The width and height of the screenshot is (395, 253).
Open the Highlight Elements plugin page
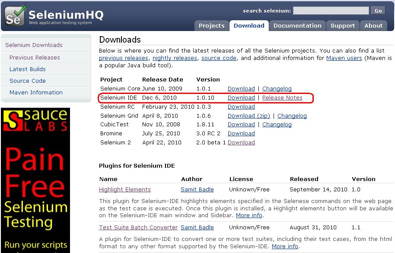click(x=124, y=189)
